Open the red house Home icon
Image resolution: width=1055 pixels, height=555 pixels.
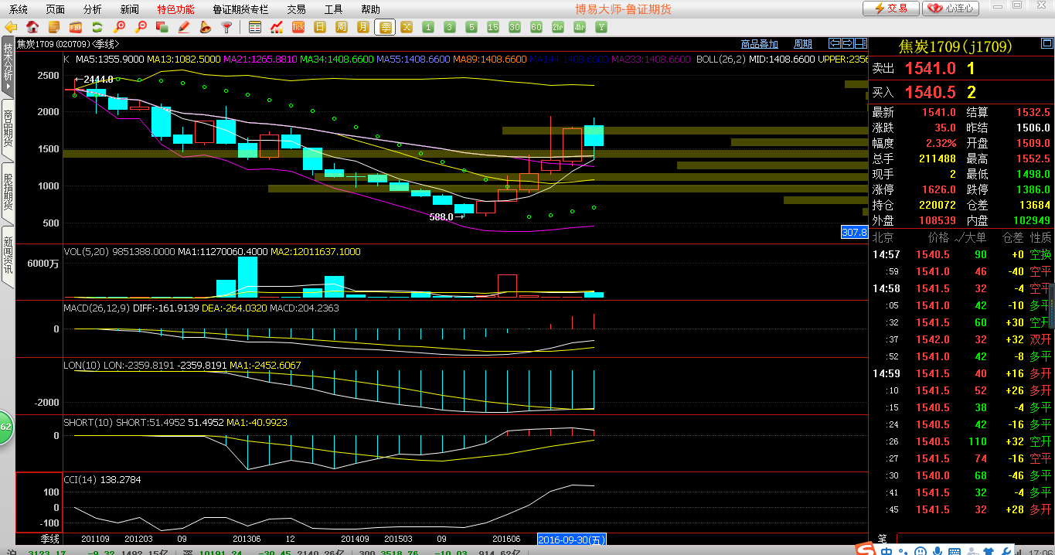coord(32,28)
